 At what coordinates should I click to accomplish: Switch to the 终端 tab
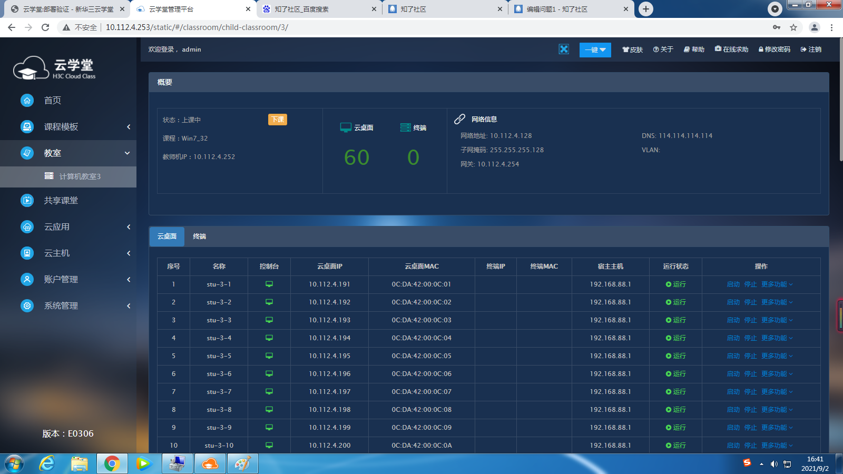(199, 236)
